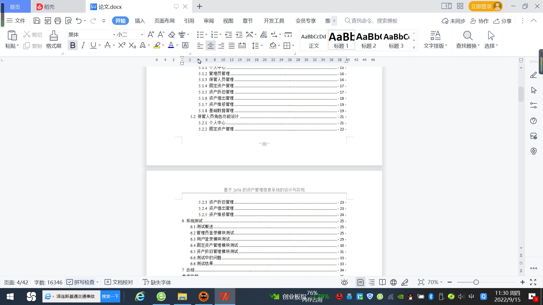Click the vertical scrollbar thumb

[x=521, y=94]
